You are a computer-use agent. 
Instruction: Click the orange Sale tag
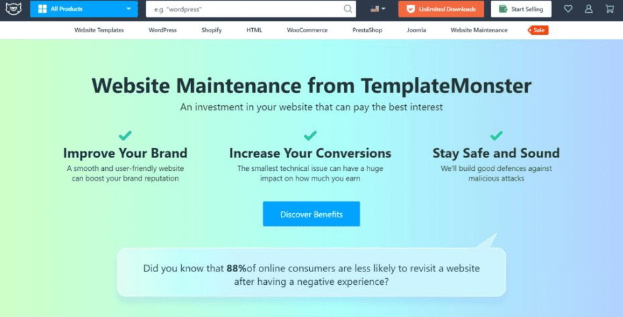point(538,30)
